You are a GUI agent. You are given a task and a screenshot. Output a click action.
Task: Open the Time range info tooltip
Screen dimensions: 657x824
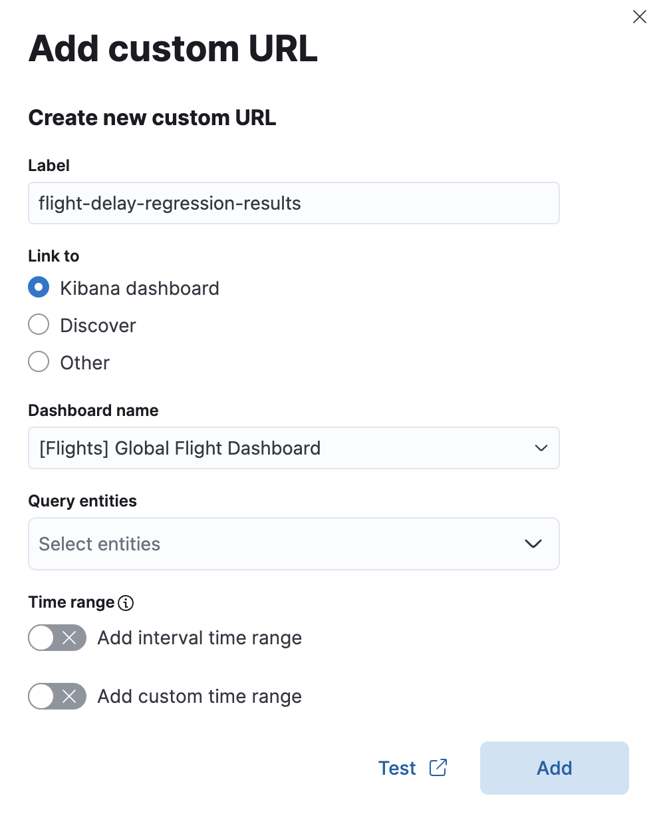(x=126, y=603)
